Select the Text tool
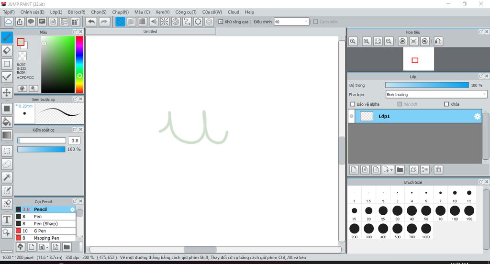This screenshot has width=490, height=264. (x=7, y=220)
